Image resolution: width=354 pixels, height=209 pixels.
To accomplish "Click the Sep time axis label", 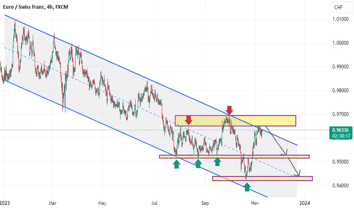I will pos(205,203).
